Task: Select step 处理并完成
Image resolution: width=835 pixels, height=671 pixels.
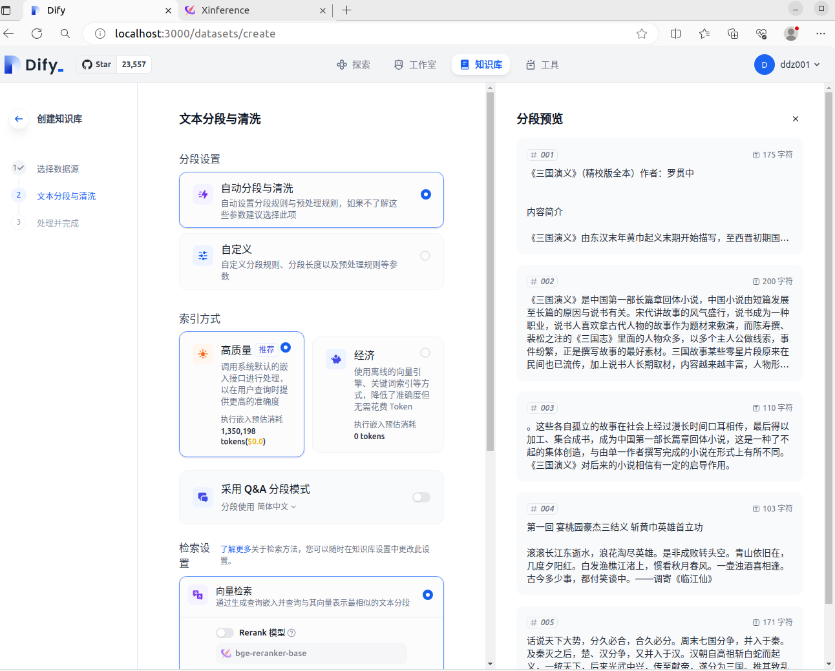Action: point(58,223)
